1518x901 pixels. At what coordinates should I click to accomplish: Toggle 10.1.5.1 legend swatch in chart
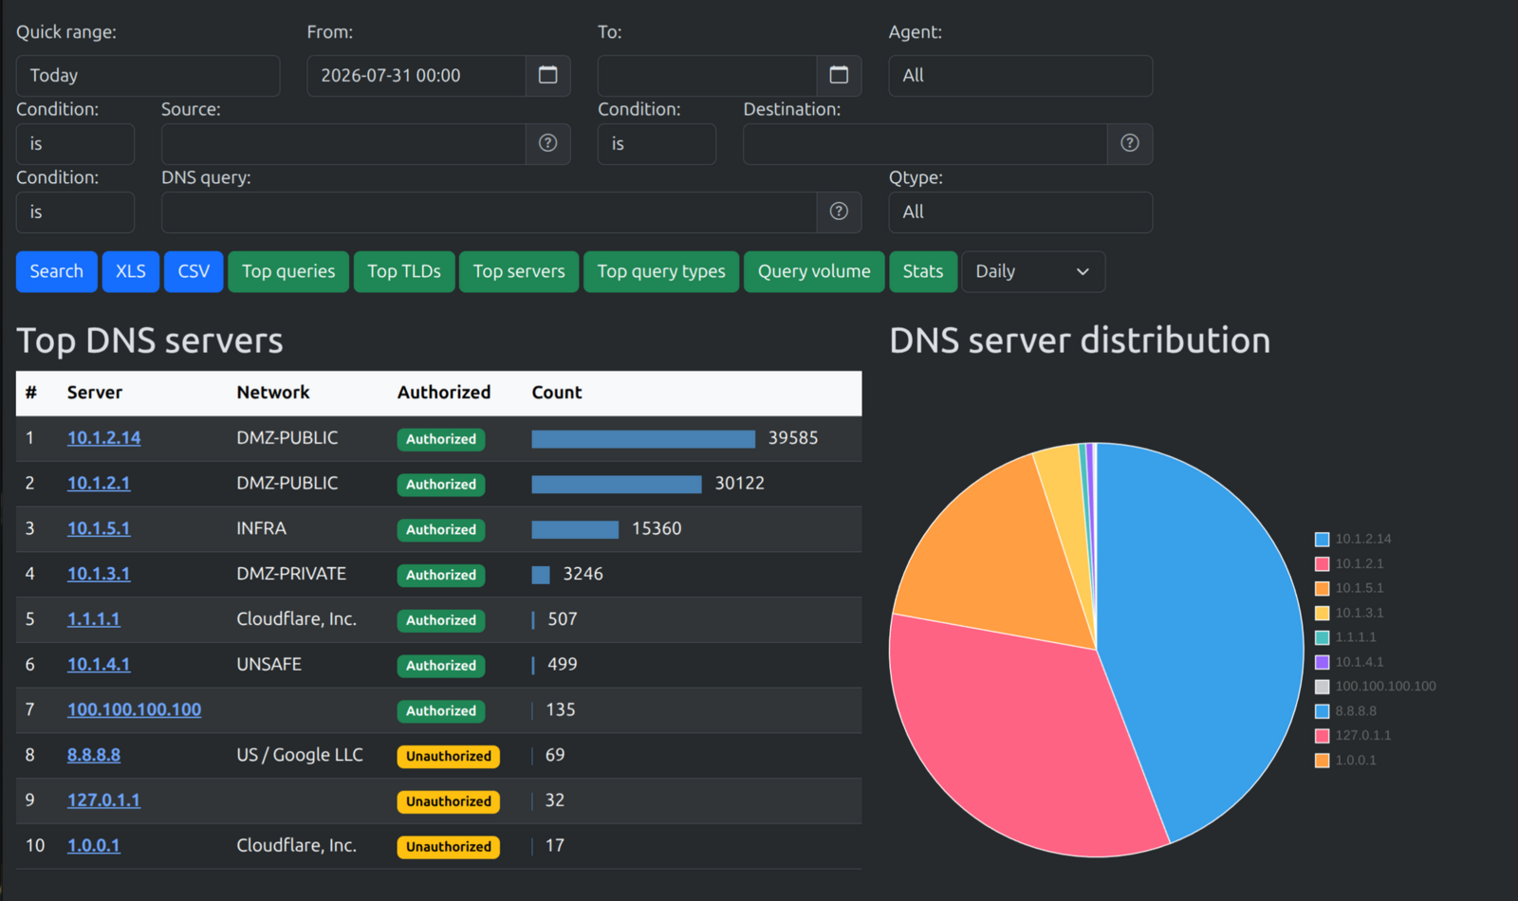[1322, 588]
